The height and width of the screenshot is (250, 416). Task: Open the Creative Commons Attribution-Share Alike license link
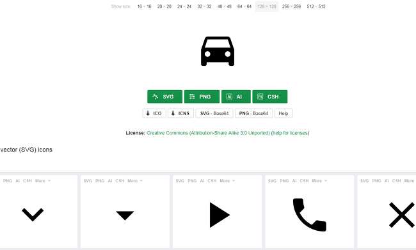[208, 133]
